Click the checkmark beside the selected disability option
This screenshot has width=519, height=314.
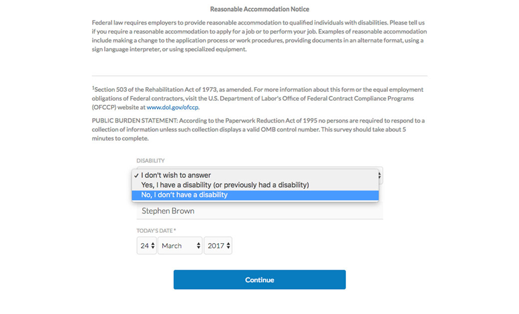[136, 175]
